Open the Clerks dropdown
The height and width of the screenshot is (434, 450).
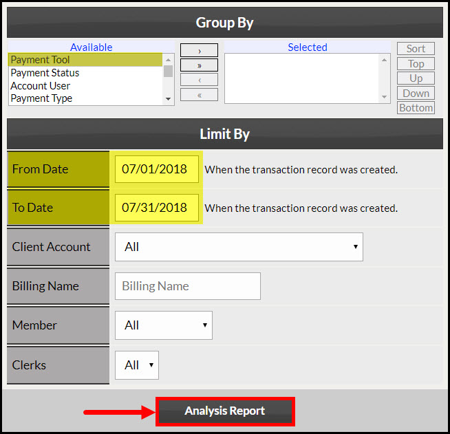click(x=137, y=365)
